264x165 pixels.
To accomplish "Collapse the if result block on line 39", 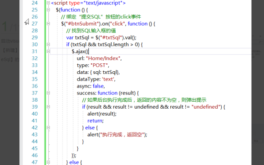I will tap(48, 107).
